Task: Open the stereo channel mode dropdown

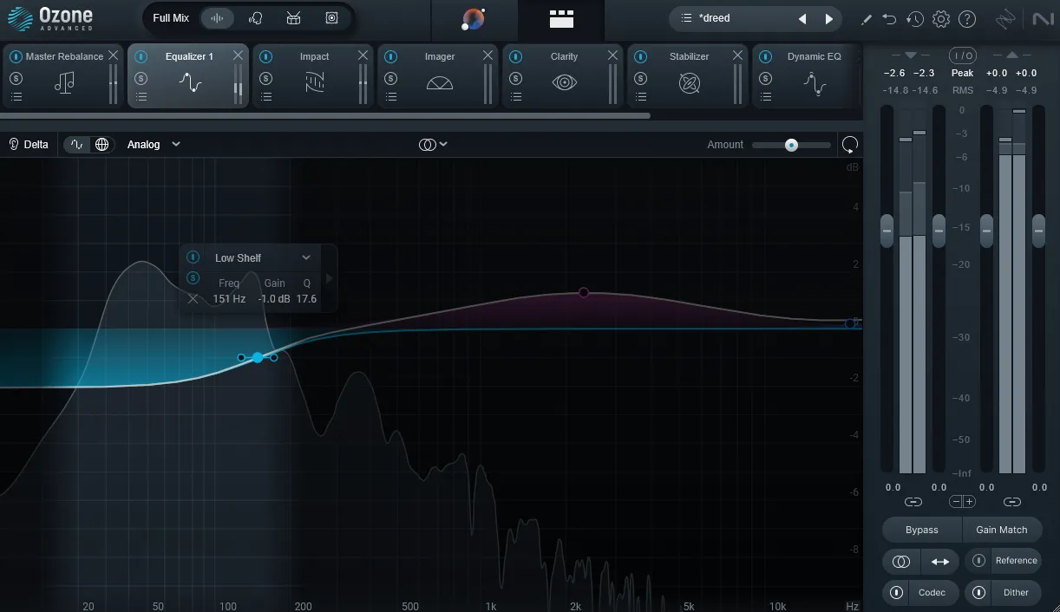Action: click(x=433, y=145)
